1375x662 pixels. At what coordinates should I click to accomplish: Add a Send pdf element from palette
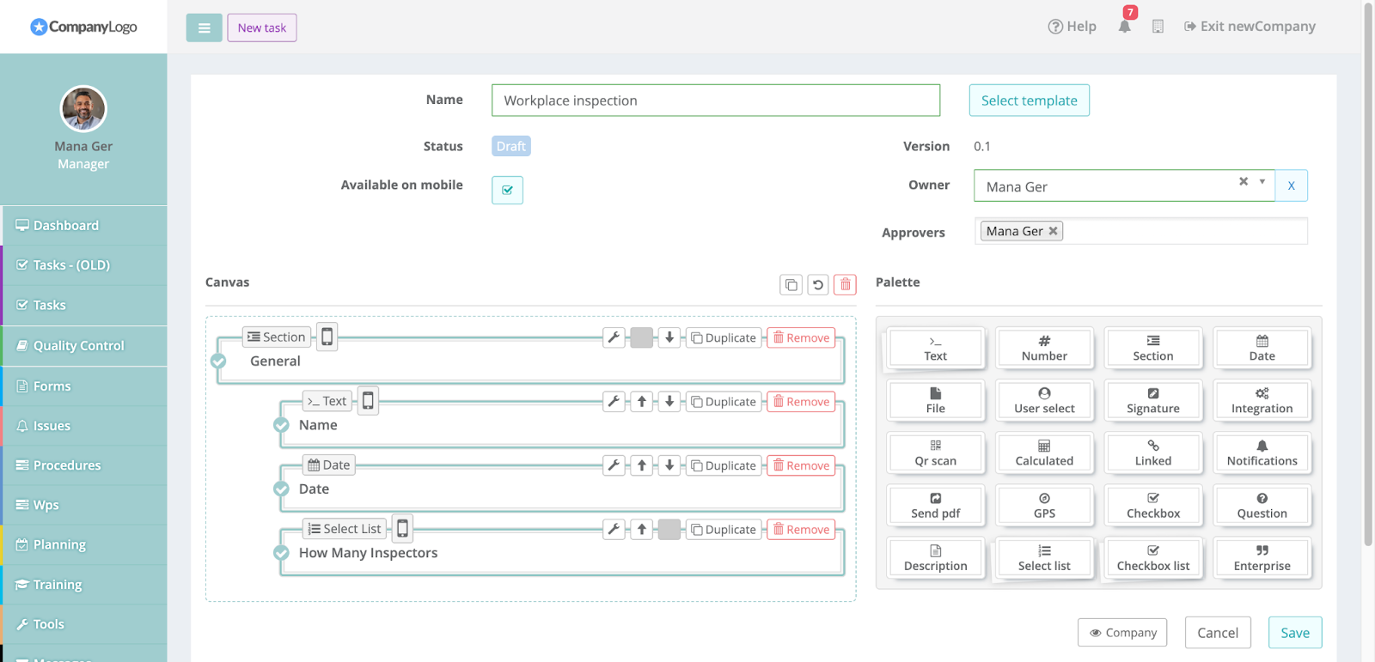pyautogui.click(x=936, y=505)
